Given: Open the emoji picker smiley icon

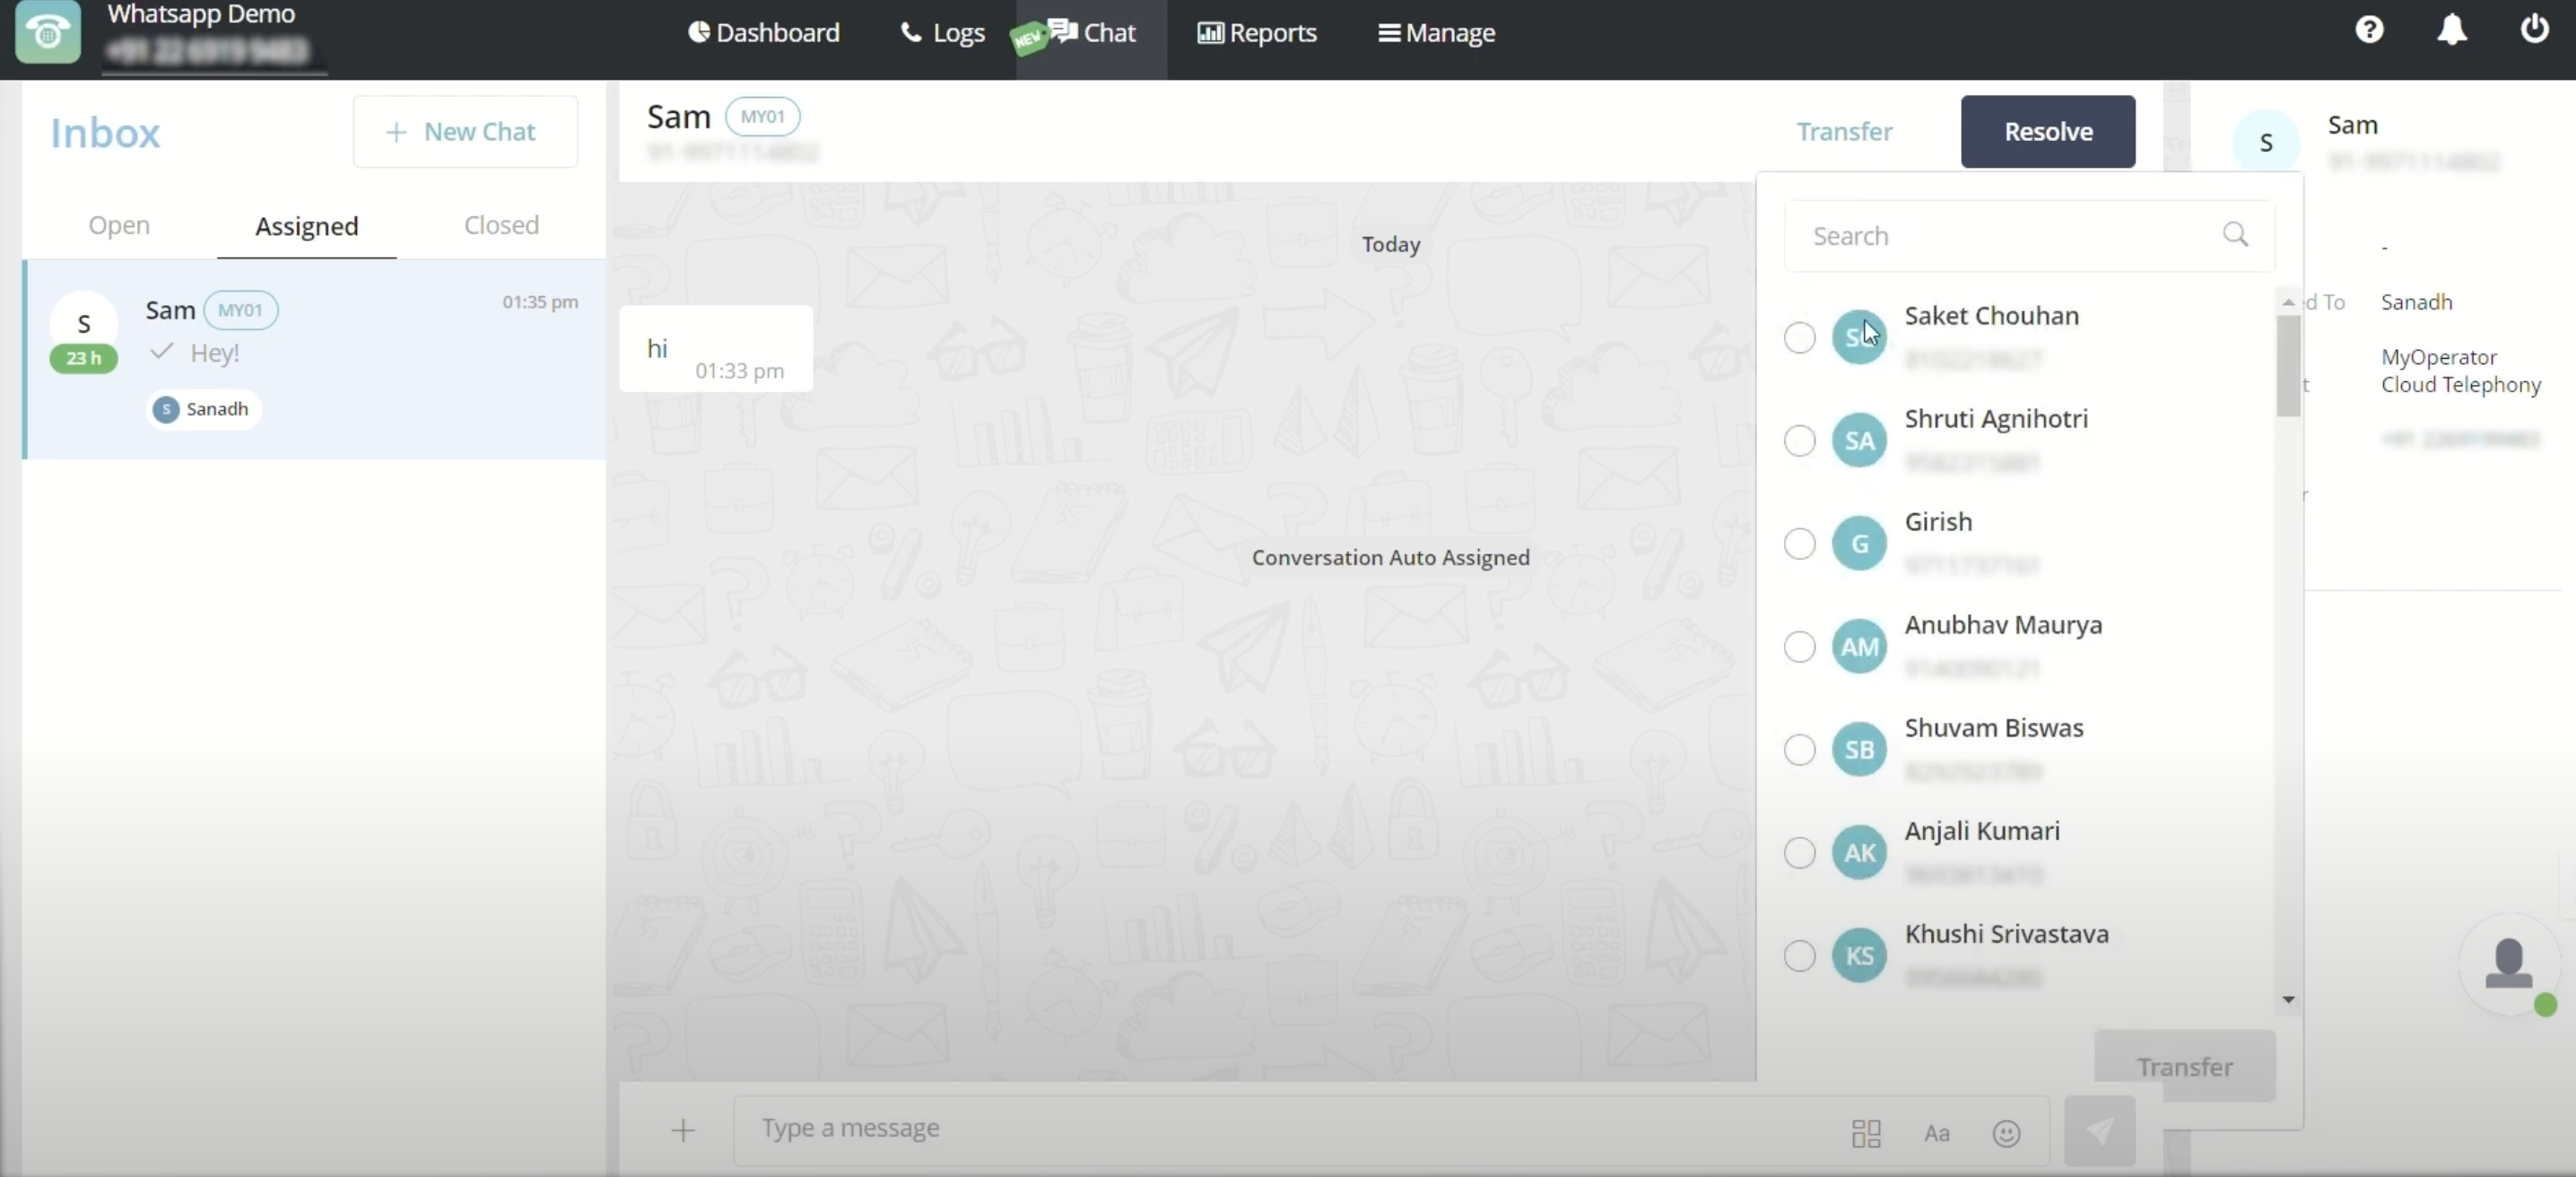Looking at the screenshot, I should (2006, 1133).
